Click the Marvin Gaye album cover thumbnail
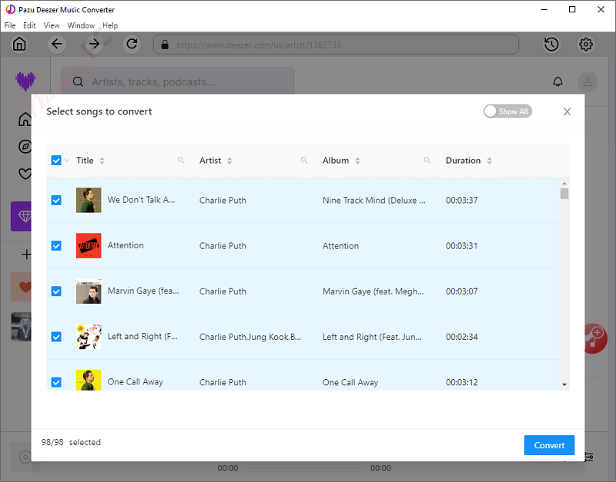The image size is (616, 482). (x=89, y=291)
